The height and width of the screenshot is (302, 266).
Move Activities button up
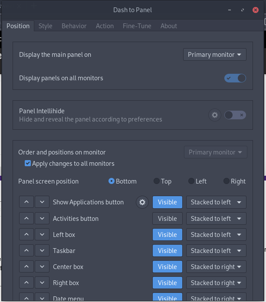tap(26, 218)
